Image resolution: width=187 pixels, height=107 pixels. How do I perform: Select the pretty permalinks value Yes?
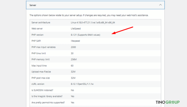pyautogui.click(x=72, y=102)
